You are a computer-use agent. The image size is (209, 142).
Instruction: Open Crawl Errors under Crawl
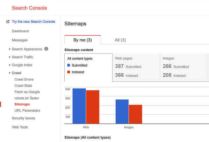(24, 79)
